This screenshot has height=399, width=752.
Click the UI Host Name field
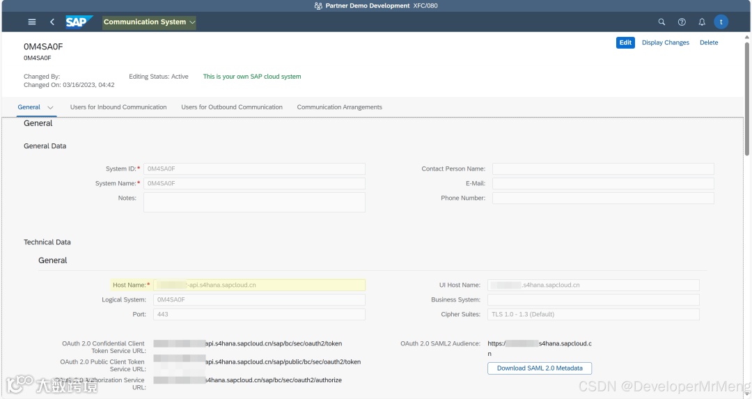click(x=593, y=285)
